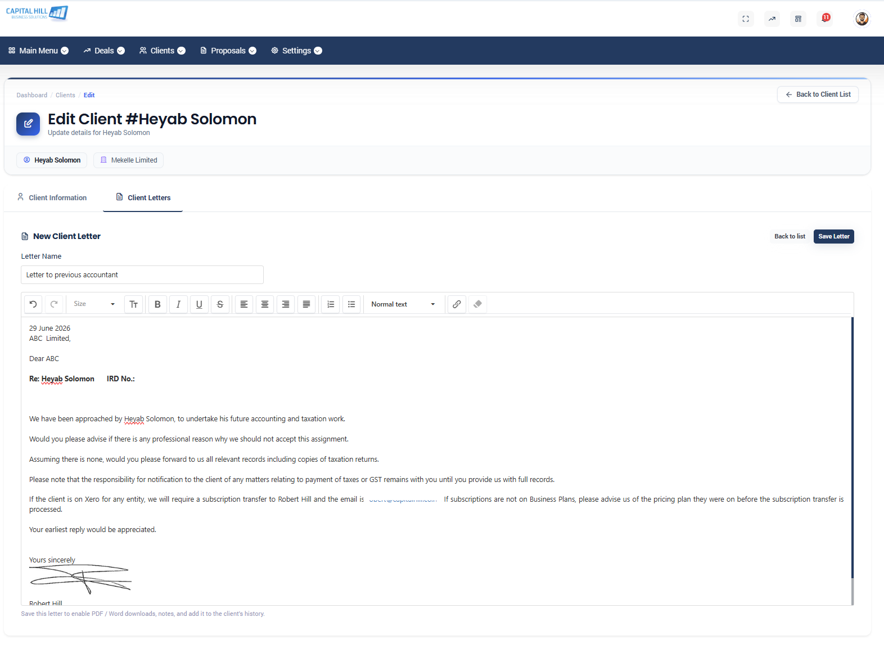The width and height of the screenshot is (884, 653).
Task: Click Back to list button
Action: point(790,236)
